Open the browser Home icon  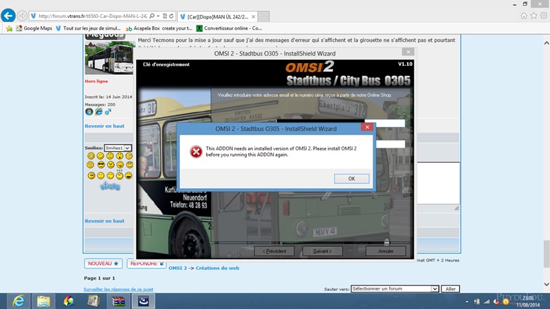click(x=524, y=16)
